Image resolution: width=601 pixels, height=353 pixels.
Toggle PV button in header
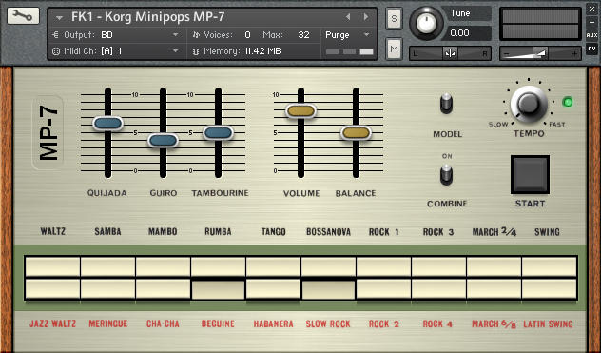pos(591,49)
